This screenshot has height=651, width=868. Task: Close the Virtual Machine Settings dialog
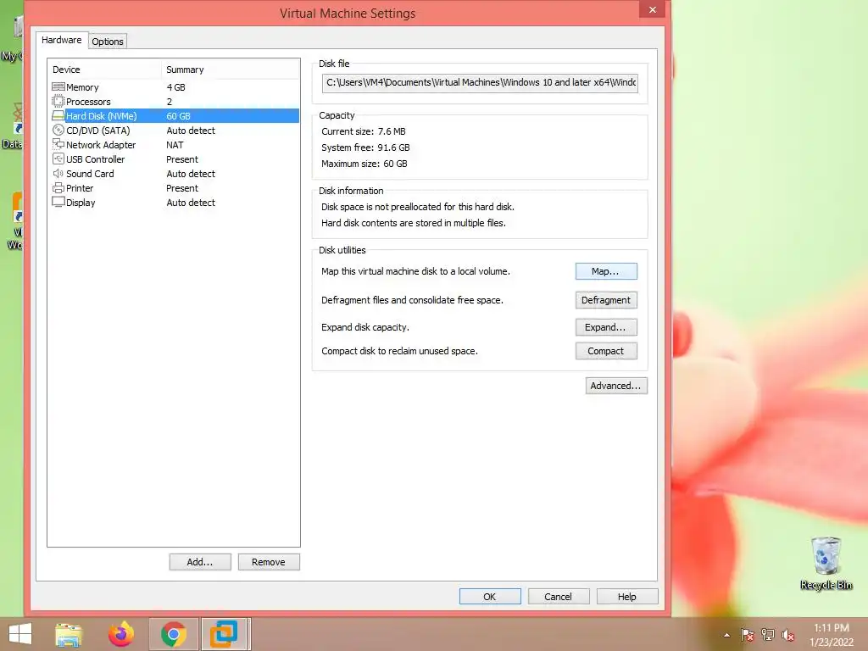coord(653,9)
